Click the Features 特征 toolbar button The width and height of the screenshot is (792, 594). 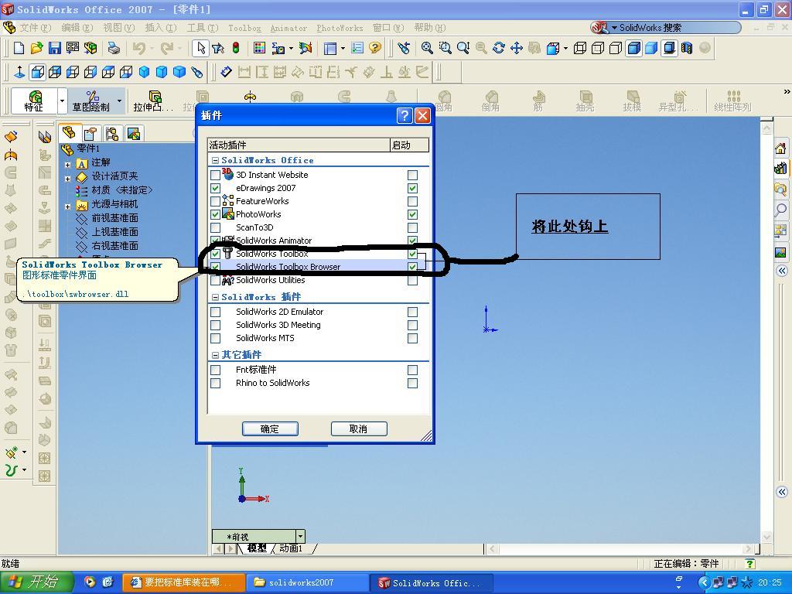click(34, 101)
